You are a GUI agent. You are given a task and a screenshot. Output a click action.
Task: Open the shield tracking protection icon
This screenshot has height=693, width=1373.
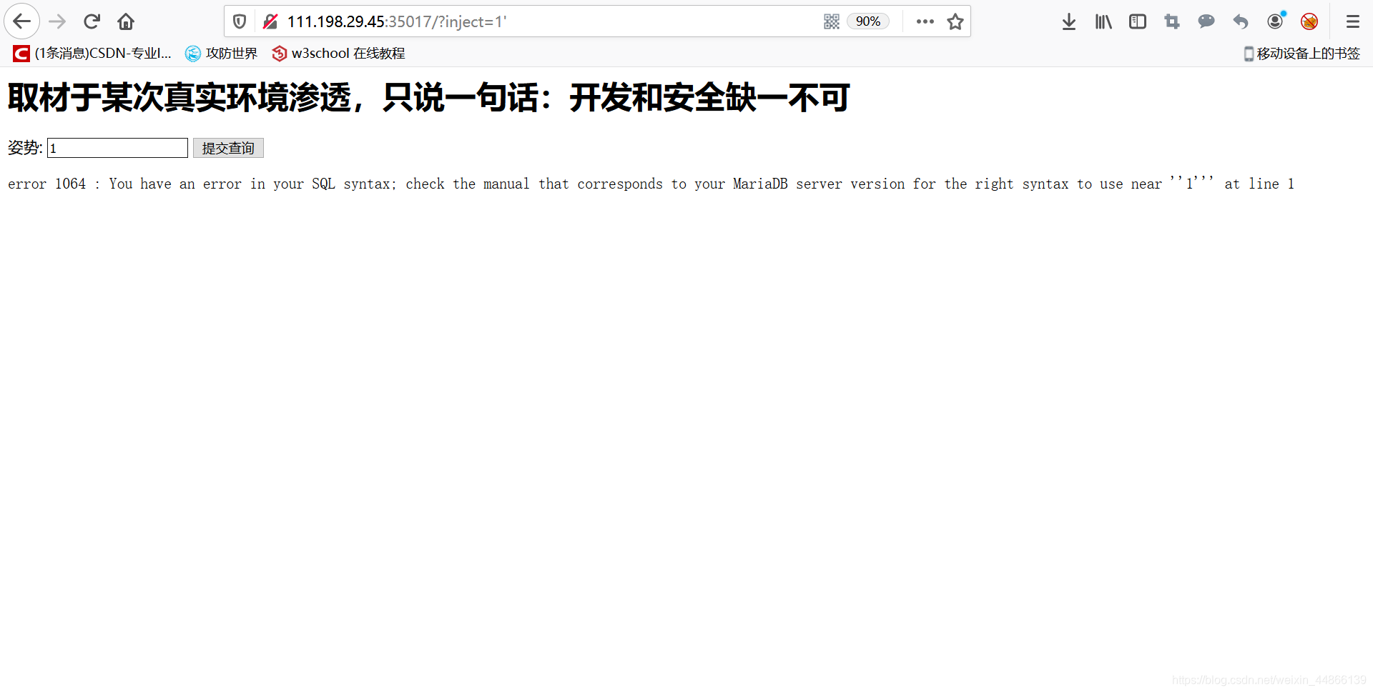(x=239, y=21)
